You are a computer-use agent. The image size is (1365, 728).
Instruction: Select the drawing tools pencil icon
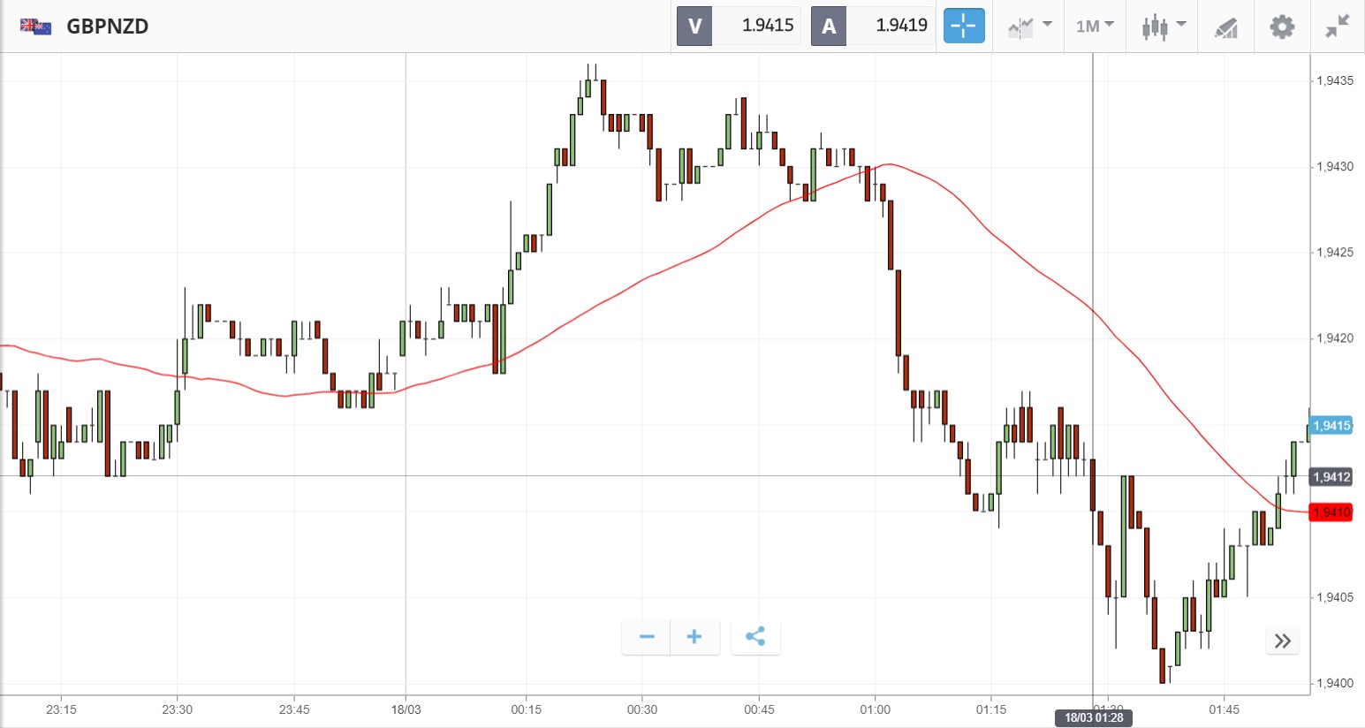[1225, 27]
